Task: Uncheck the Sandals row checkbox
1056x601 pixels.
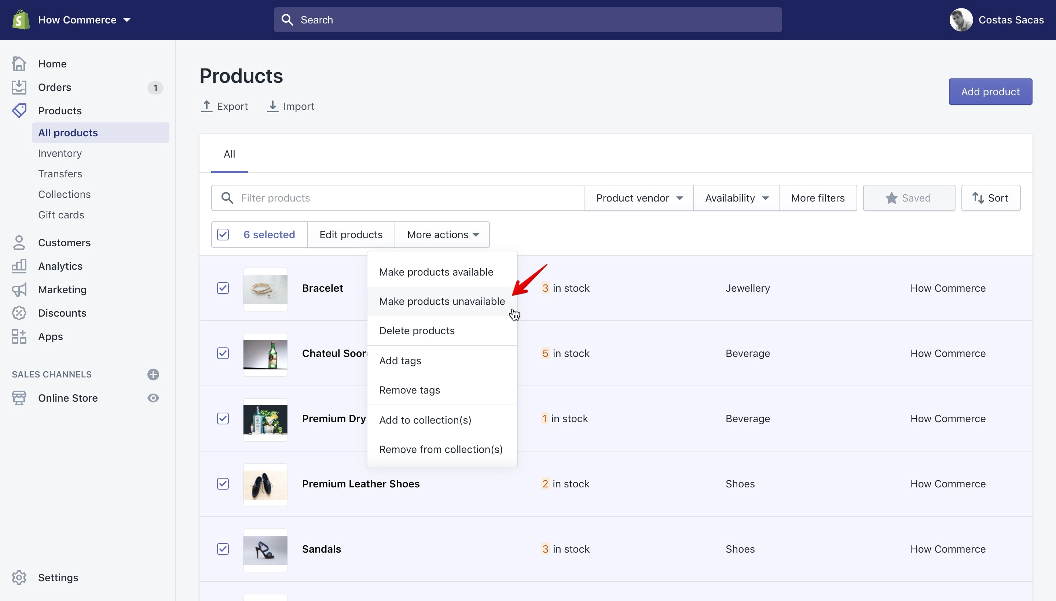Action: pyautogui.click(x=223, y=549)
